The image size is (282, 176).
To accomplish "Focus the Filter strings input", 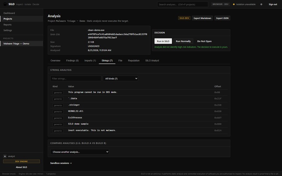I will (x=76, y=79).
